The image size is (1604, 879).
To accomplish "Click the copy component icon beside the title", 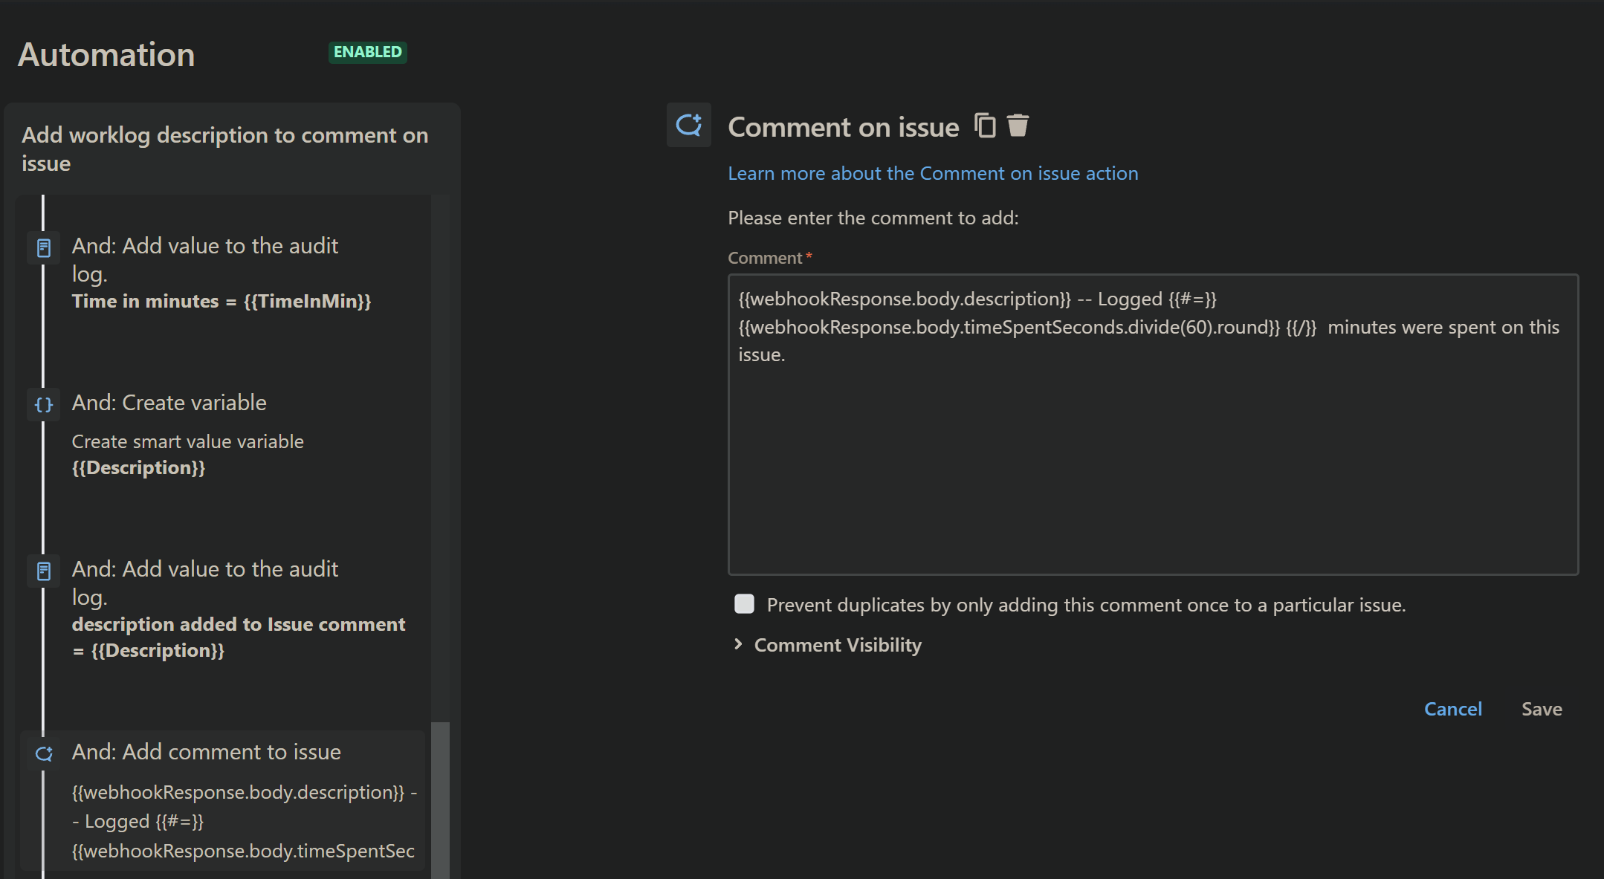I will [x=986, y=126].
